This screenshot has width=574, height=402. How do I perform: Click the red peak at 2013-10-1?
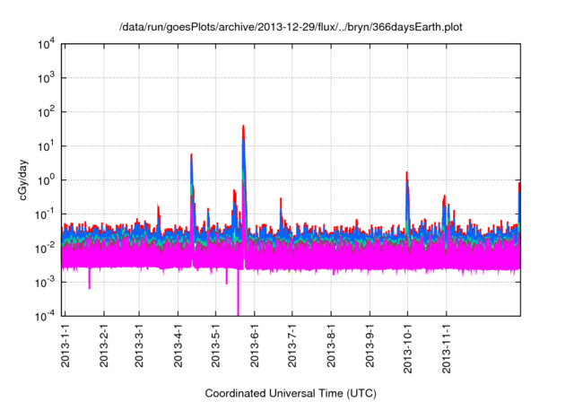tap(407, 173)
